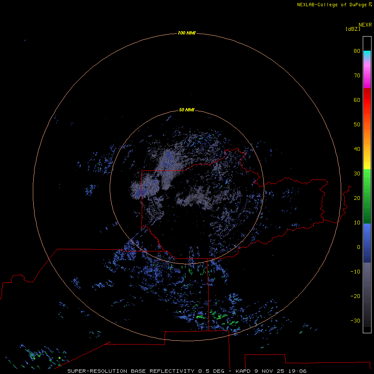Click the -20 value on the dBZ scale
The height and width of the screenshot is (374, 374).
355,296
